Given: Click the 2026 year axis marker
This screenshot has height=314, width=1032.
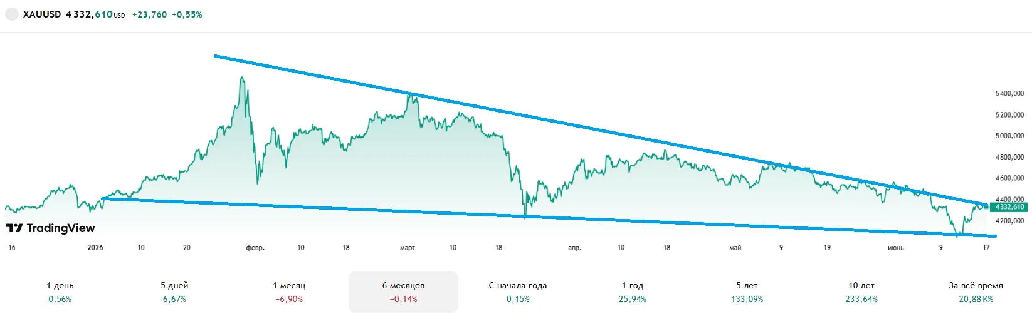Looking at the screenshot, I should [95, 248].
